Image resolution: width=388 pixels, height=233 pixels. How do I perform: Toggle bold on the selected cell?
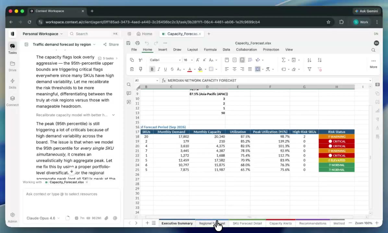[152, 69]
